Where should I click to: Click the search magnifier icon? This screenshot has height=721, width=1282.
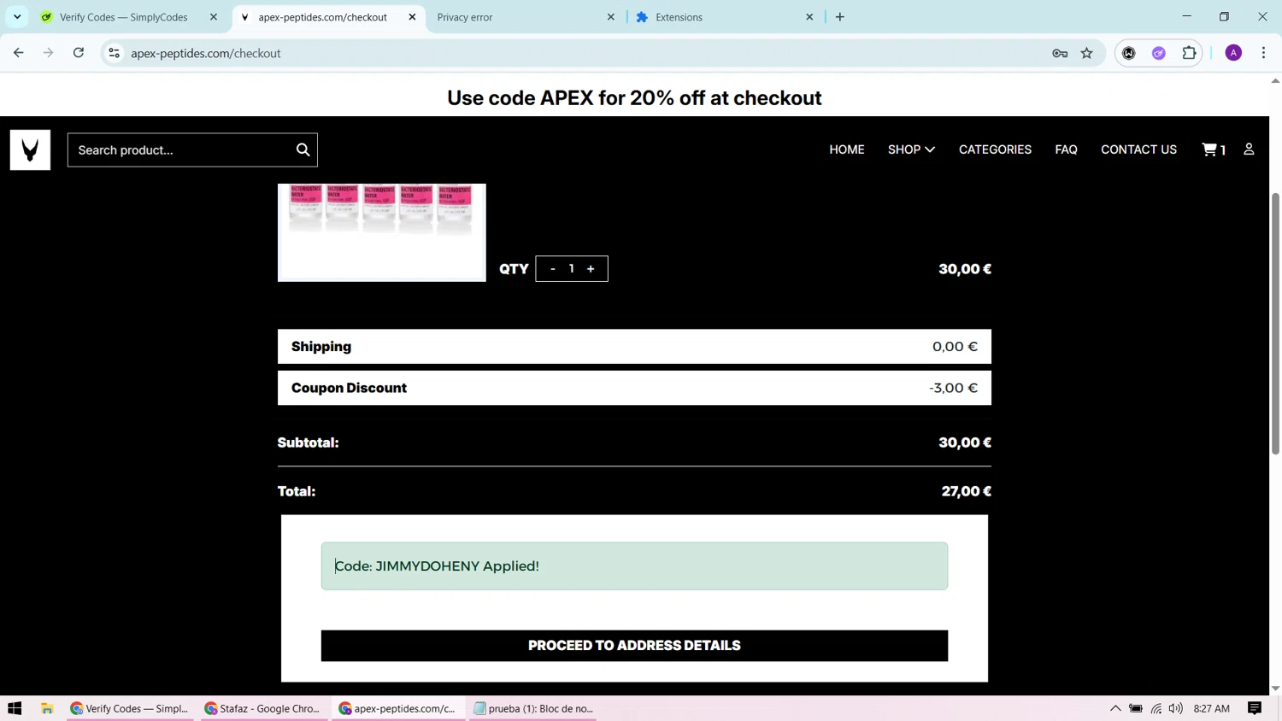tap(303, 149)
